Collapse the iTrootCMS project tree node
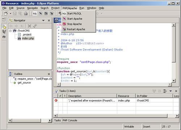This screenshot has height=130, width=181. coord(10,31)
